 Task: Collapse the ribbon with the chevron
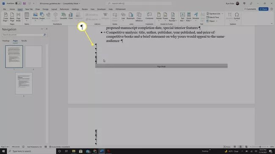point(272,24)
